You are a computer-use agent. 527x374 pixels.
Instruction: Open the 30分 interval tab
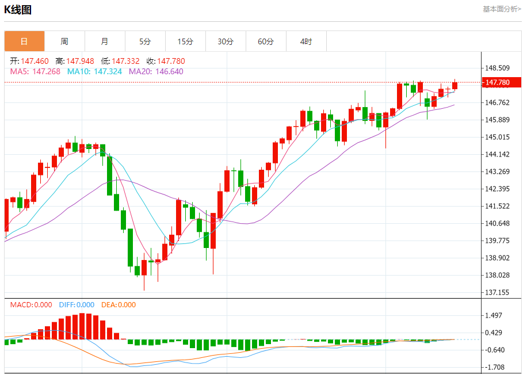click(226, 41)
